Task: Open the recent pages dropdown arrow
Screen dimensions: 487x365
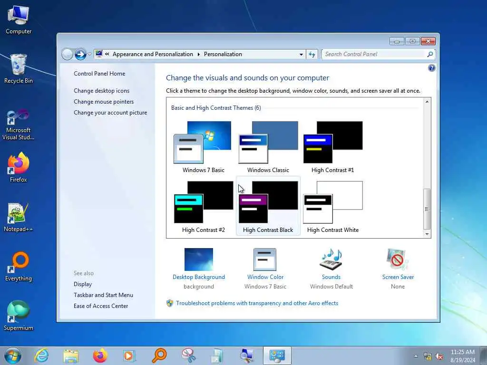Action: pos(89,54)
